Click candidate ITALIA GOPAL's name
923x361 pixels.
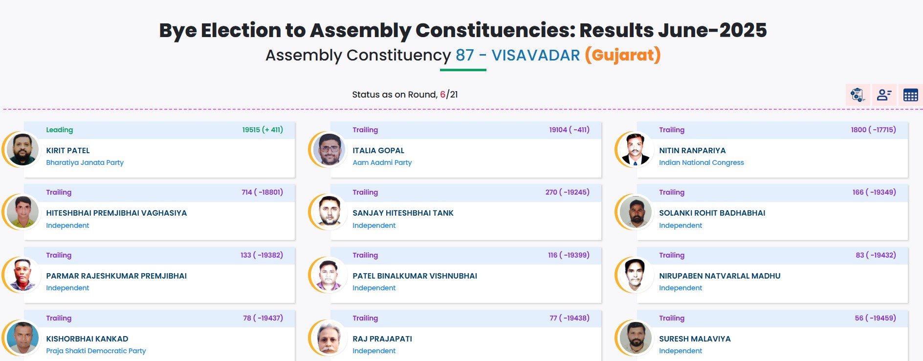(x=379, y=150)
